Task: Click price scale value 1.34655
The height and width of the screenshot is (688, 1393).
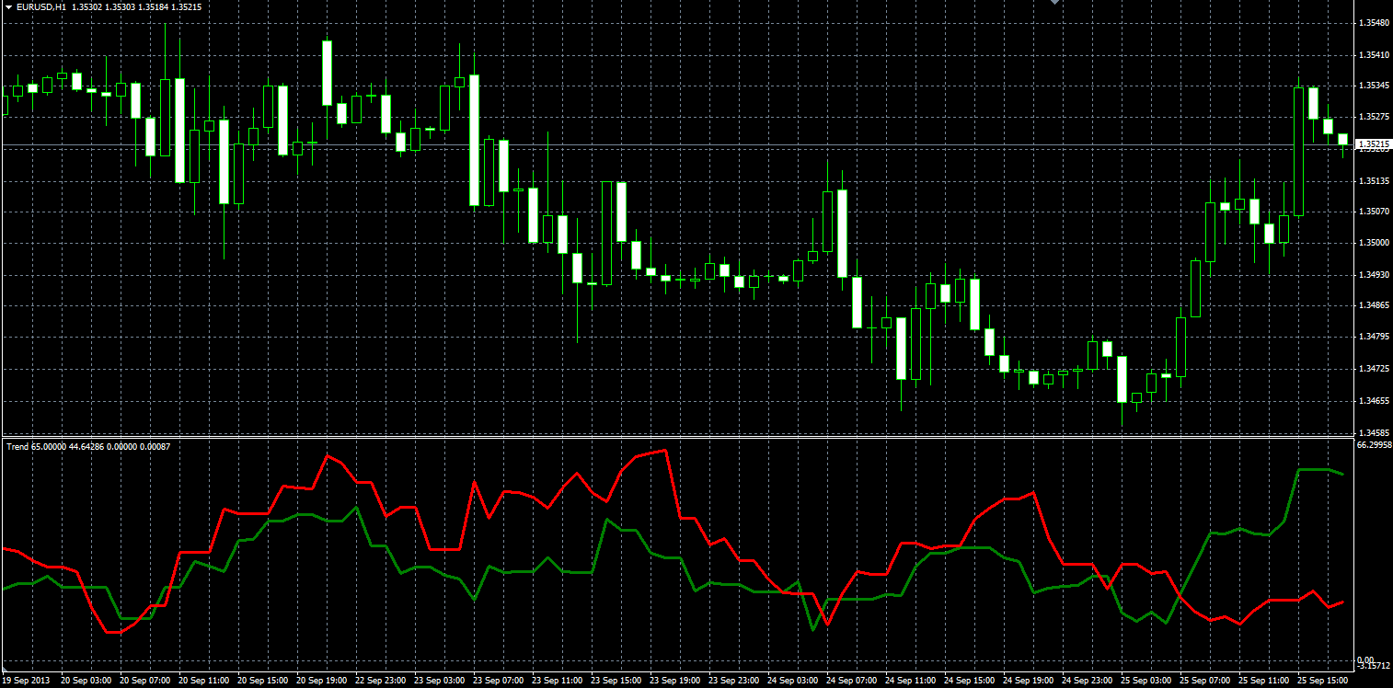Action: tap(1374, 400)
